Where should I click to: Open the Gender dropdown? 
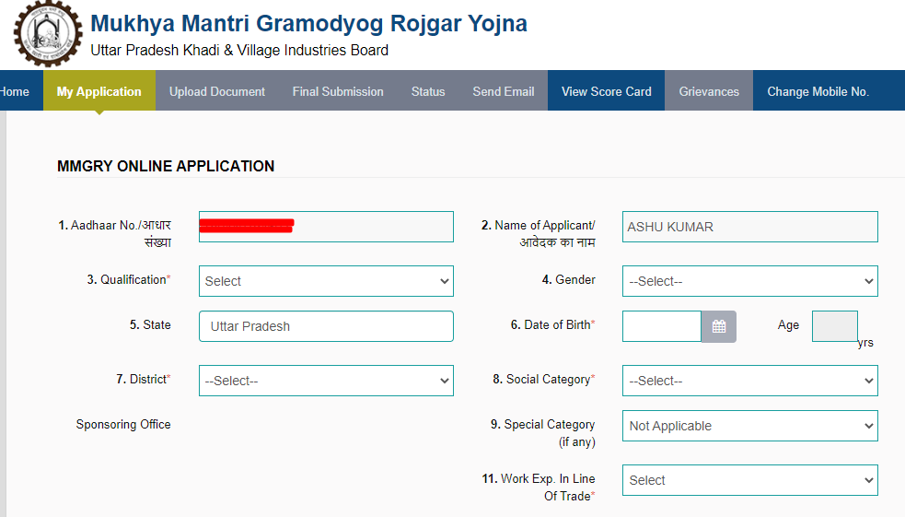pyautogui.click(x=749, y=281)
